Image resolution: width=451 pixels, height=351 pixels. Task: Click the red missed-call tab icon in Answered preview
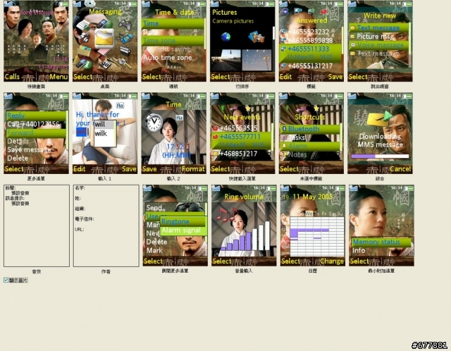tap(324, 11)
